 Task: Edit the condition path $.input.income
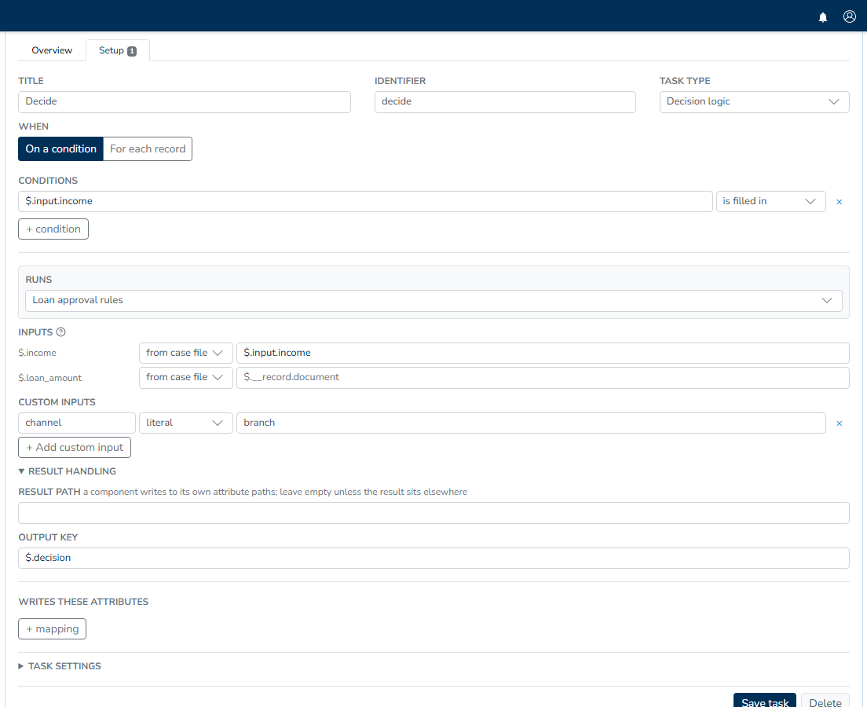[365, 201]
